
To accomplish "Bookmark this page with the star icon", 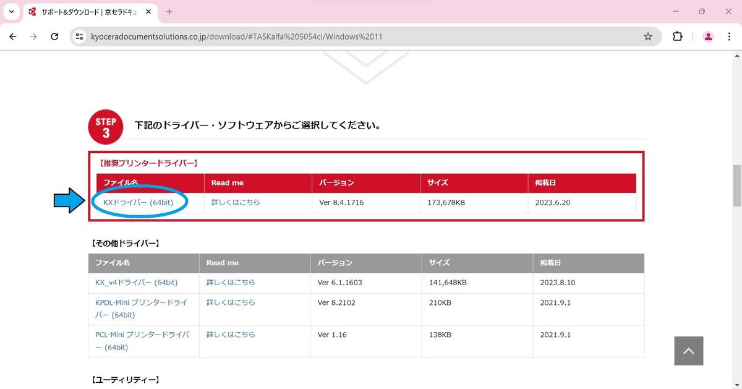I will click(647, 36).
